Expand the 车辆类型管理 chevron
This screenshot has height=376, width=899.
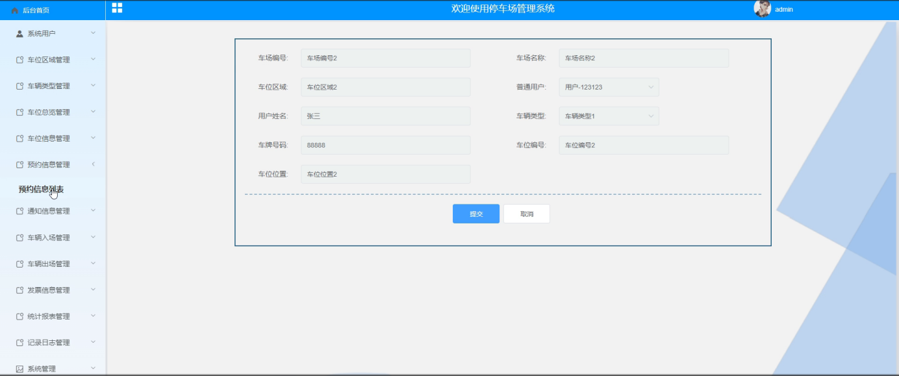click(x=93, y=85)
